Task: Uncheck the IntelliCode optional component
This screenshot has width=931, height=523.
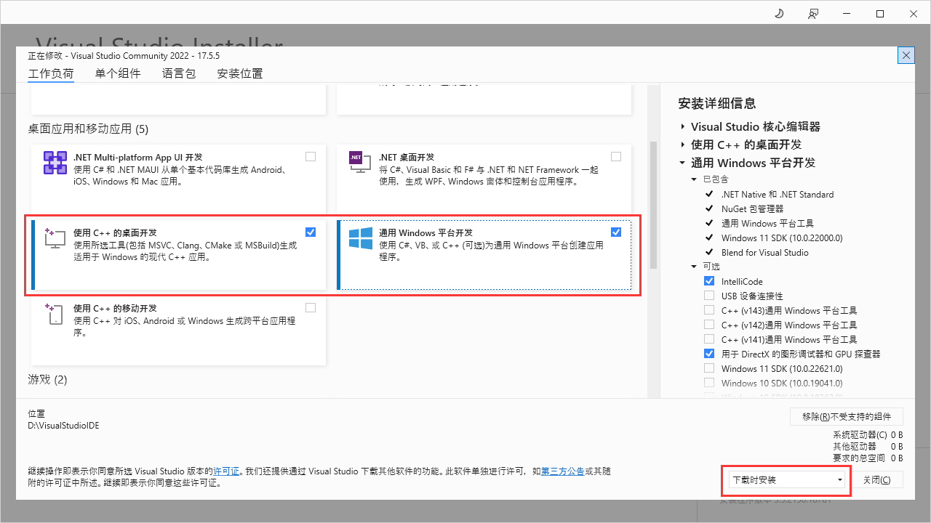Action: [x=709, y=281]
